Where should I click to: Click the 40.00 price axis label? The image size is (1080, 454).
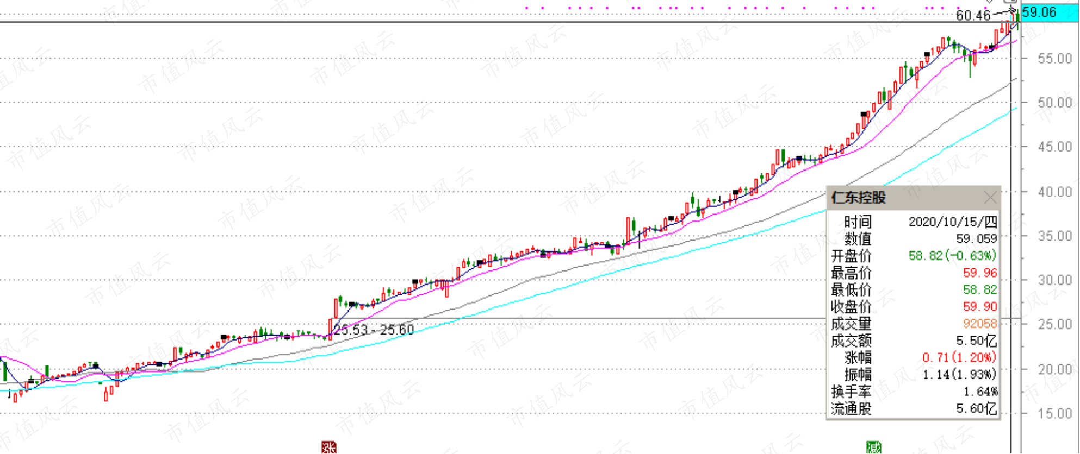(x=1054, y=192)
